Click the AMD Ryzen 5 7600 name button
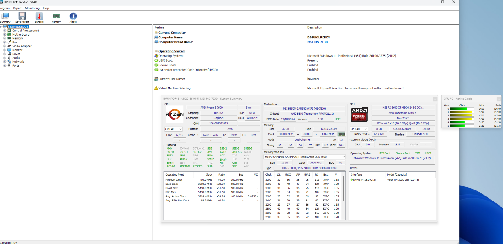Screen dimensions: 503x244 212,108
